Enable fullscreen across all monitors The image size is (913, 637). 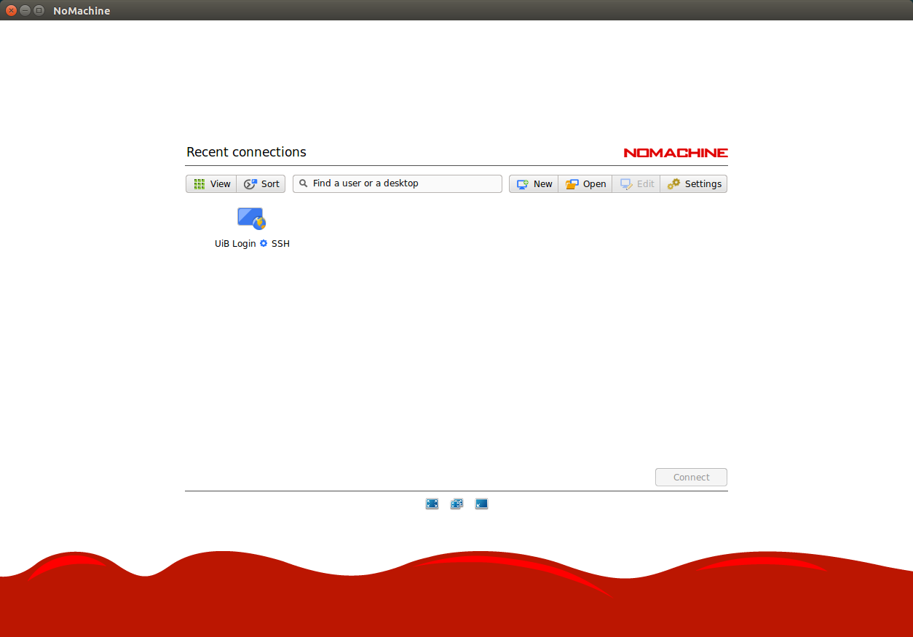tap(456, 504)
